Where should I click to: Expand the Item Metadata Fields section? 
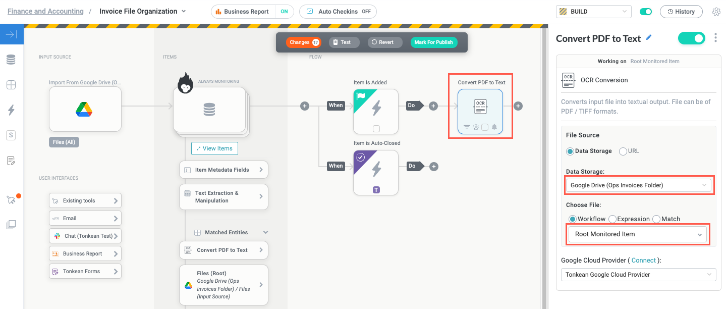point(224,170)
